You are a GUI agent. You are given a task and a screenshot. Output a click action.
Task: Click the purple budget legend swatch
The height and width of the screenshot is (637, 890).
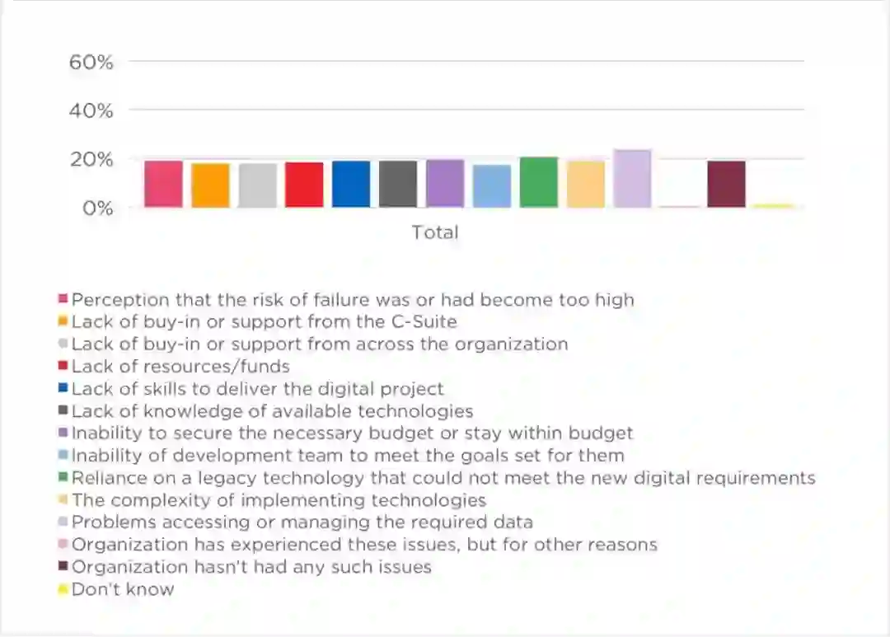click(63, 433)
